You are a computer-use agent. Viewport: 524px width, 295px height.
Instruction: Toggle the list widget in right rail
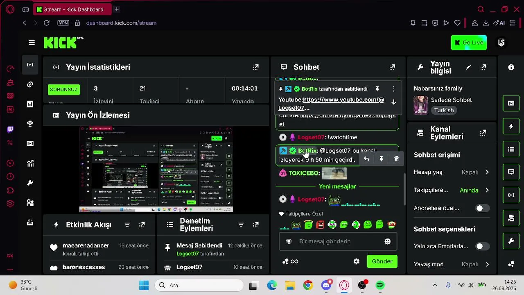click(511, 149)
